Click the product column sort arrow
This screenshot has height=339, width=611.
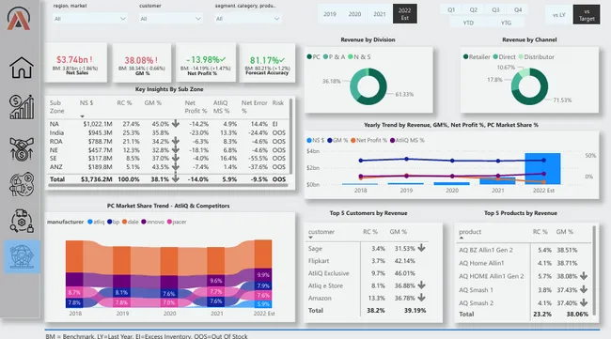tap(462, 238)
